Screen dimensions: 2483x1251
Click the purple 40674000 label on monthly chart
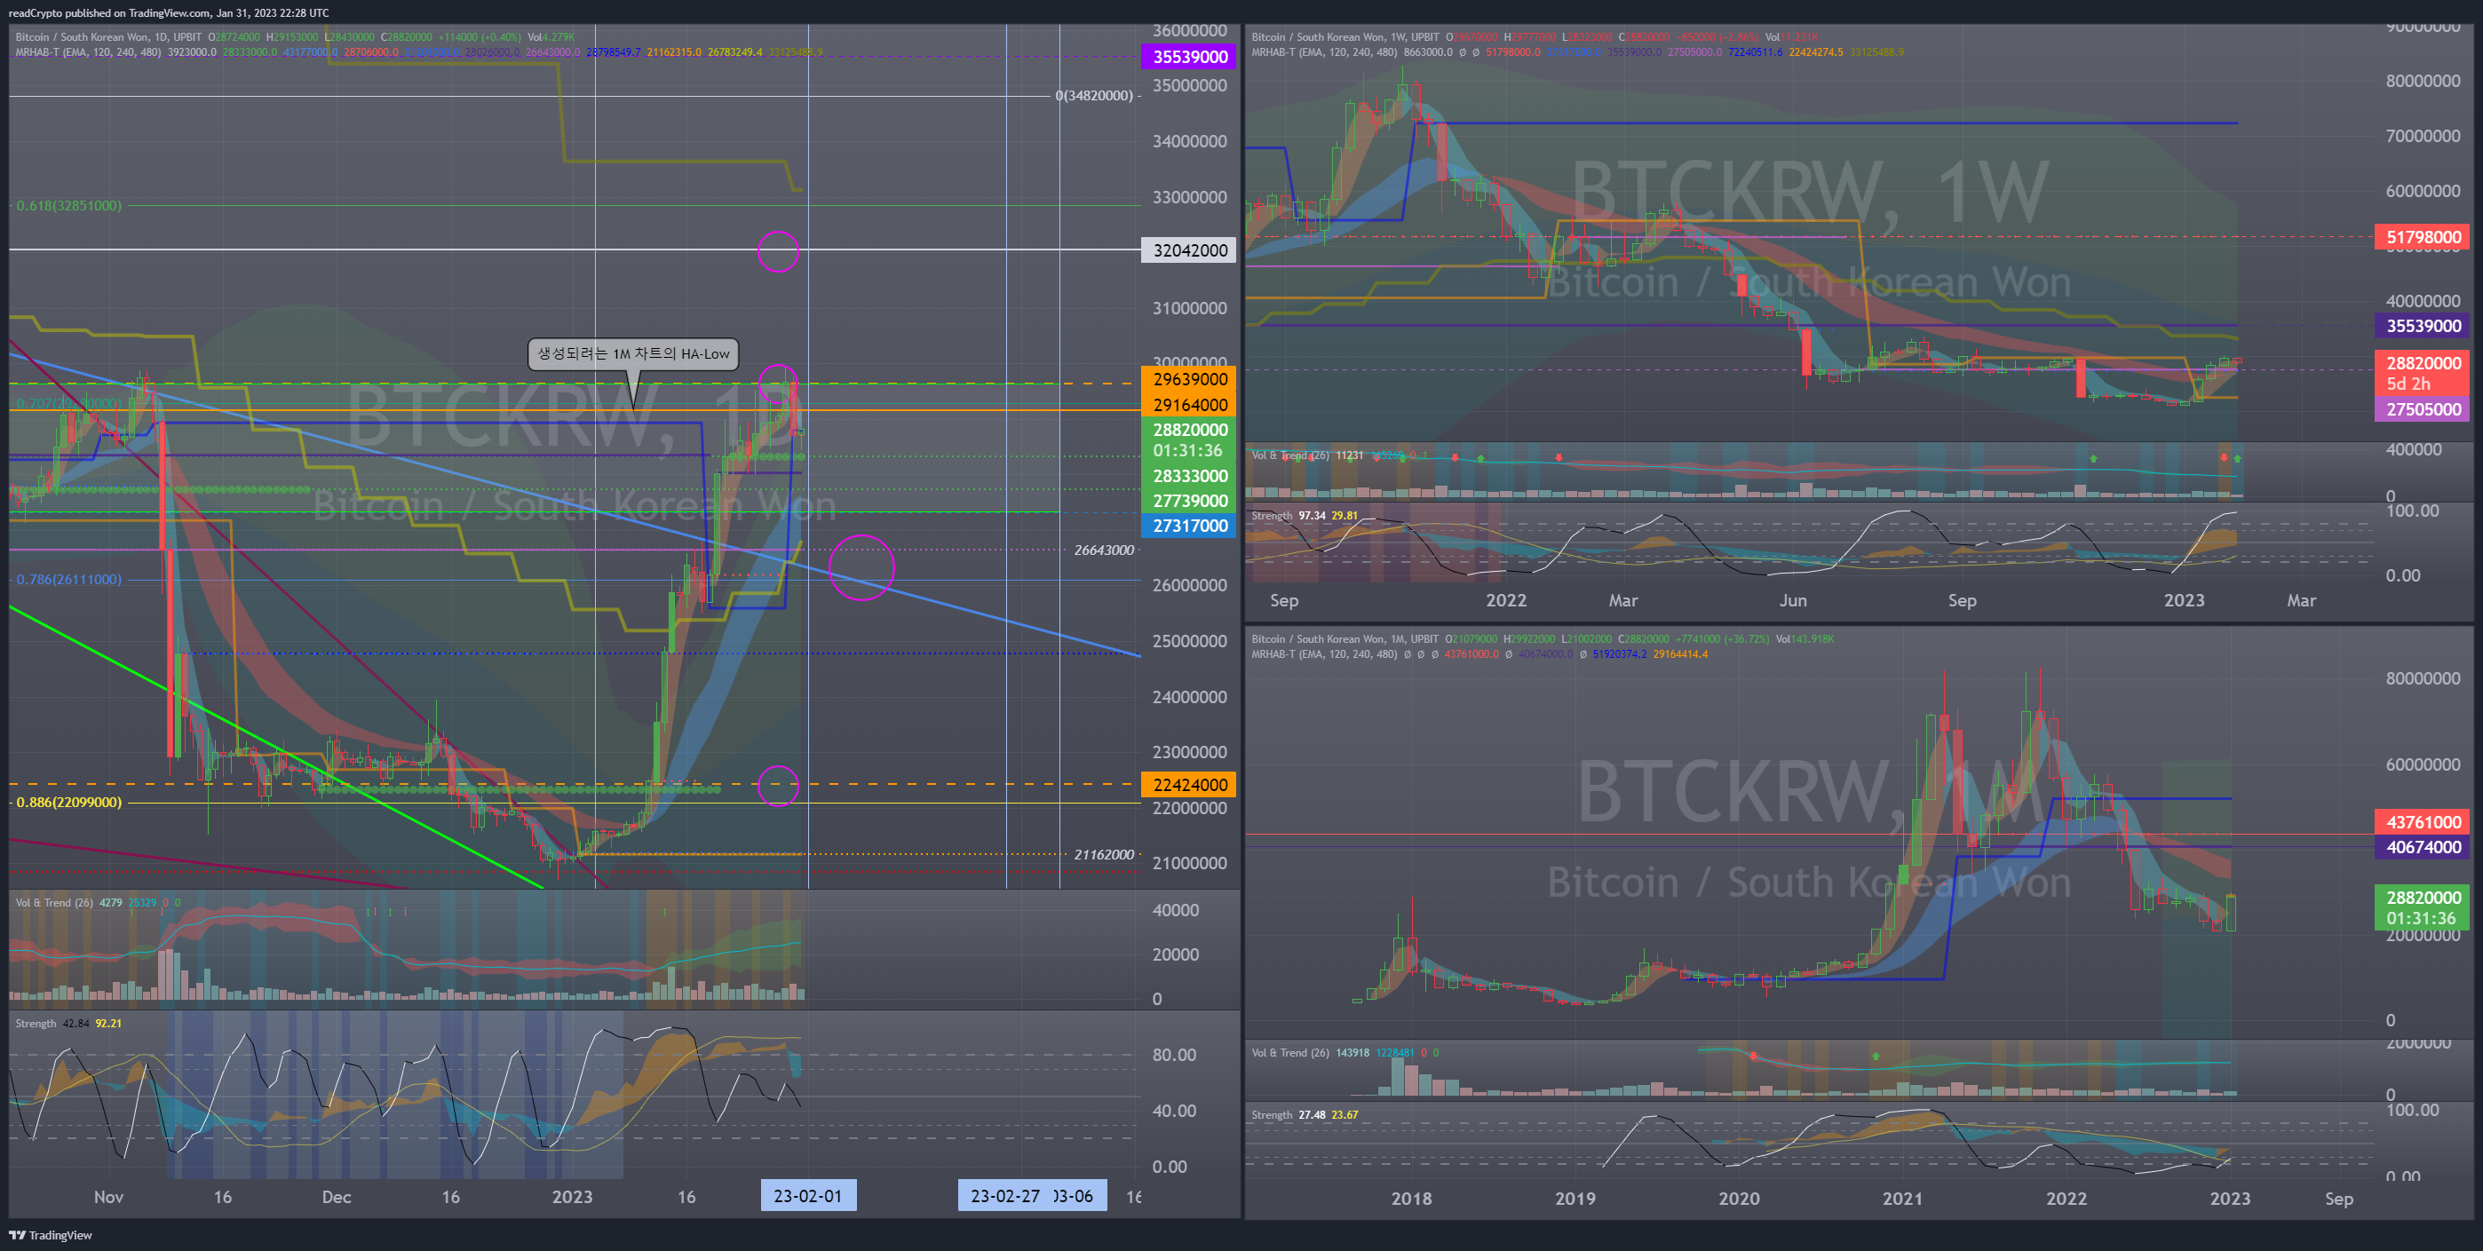pyautogui.click(x=2423, y=847)
